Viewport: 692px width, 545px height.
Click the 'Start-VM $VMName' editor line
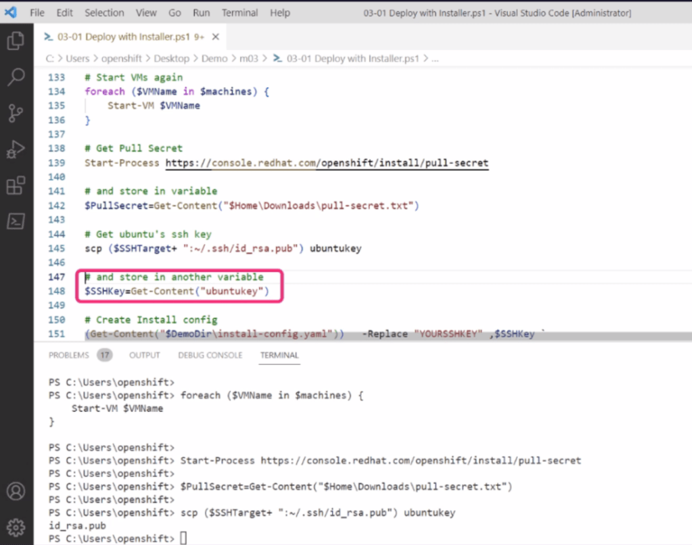pos(154,105)
